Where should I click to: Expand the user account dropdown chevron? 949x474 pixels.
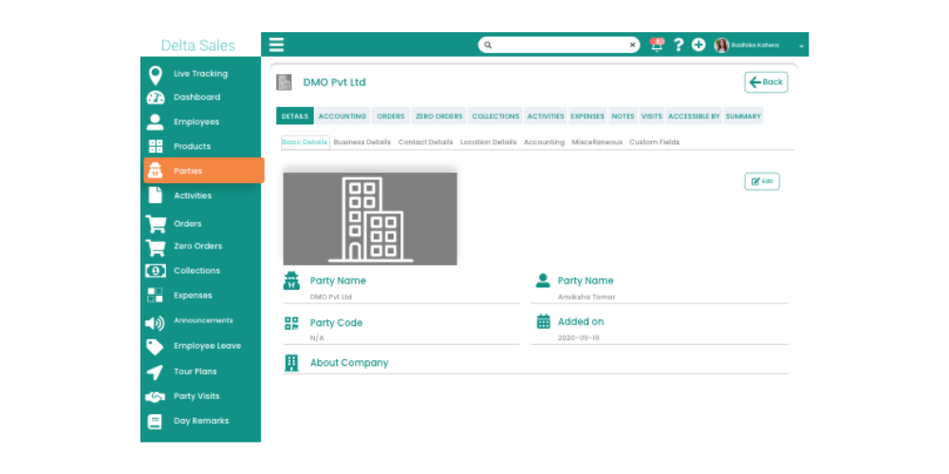point(801,46)
